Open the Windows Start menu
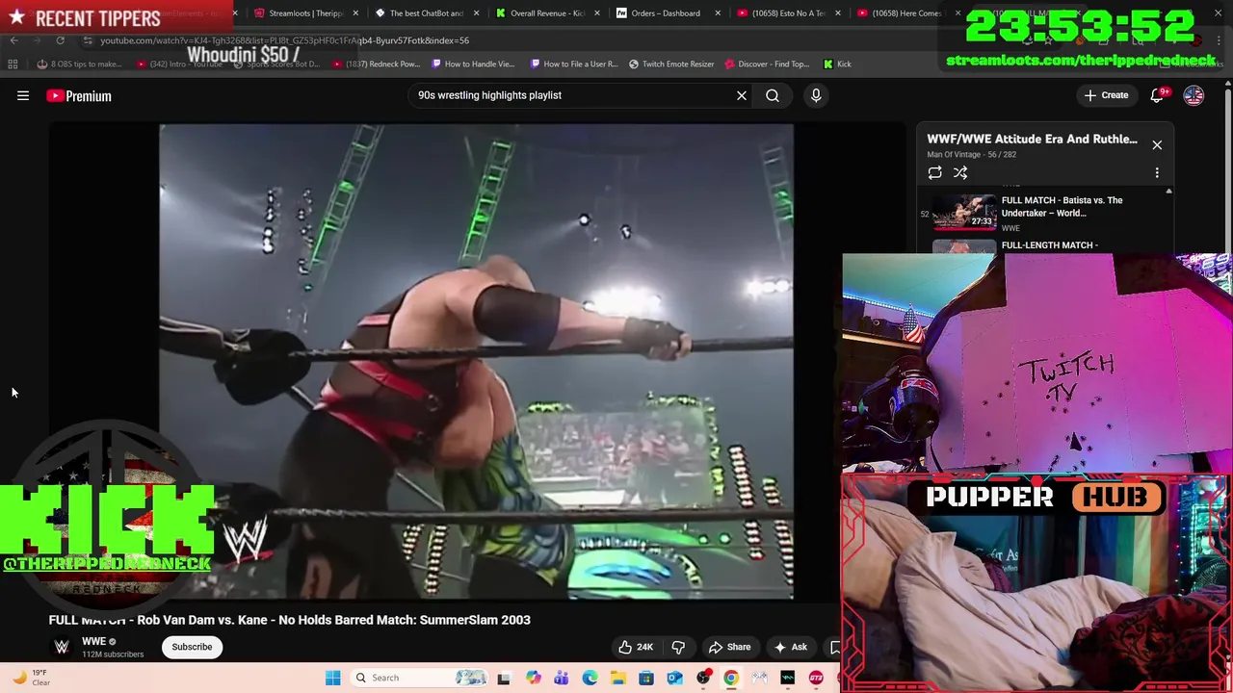Viewport: 1233px width, 693px height. point(332,678)
